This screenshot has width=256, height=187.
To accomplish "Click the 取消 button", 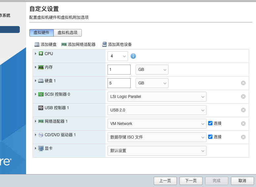I will (242, 181).
